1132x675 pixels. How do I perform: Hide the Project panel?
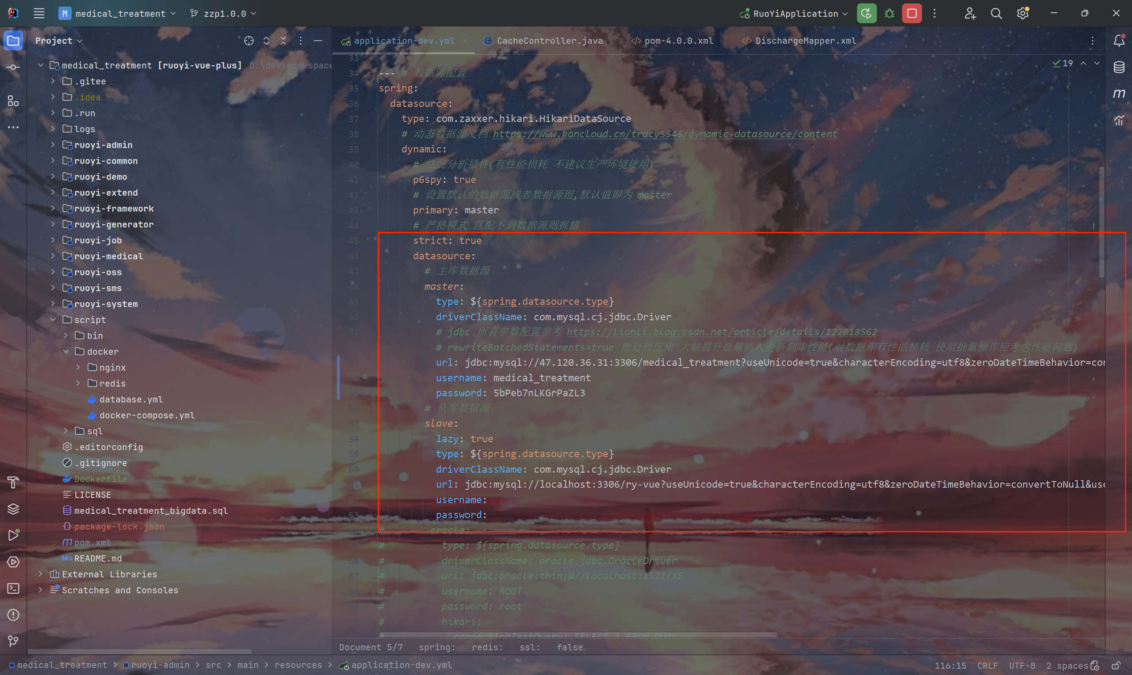tap(318, 41)
